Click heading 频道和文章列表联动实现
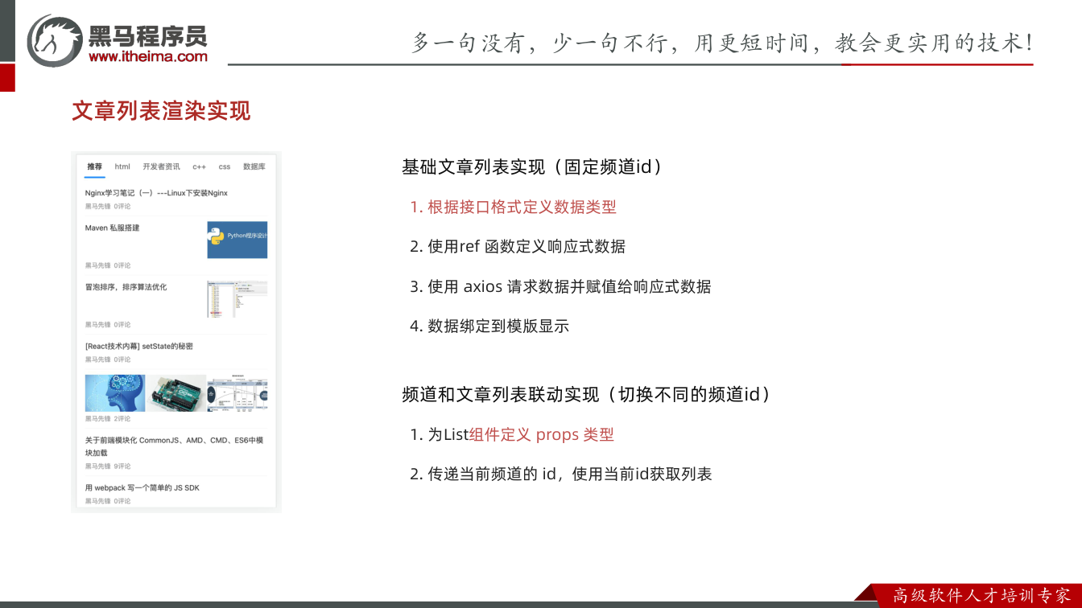 (x=586, y=394)
